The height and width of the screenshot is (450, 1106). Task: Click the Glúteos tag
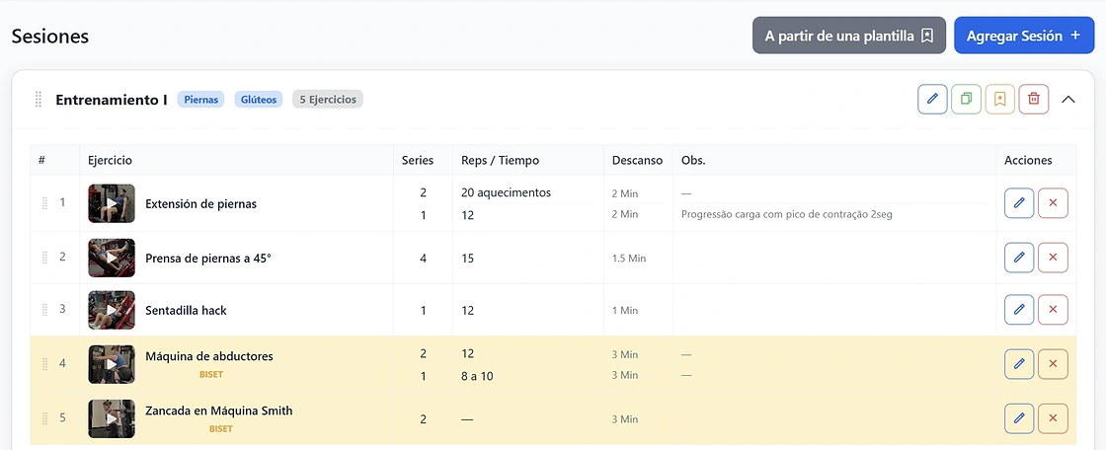[x=258, y=100]
